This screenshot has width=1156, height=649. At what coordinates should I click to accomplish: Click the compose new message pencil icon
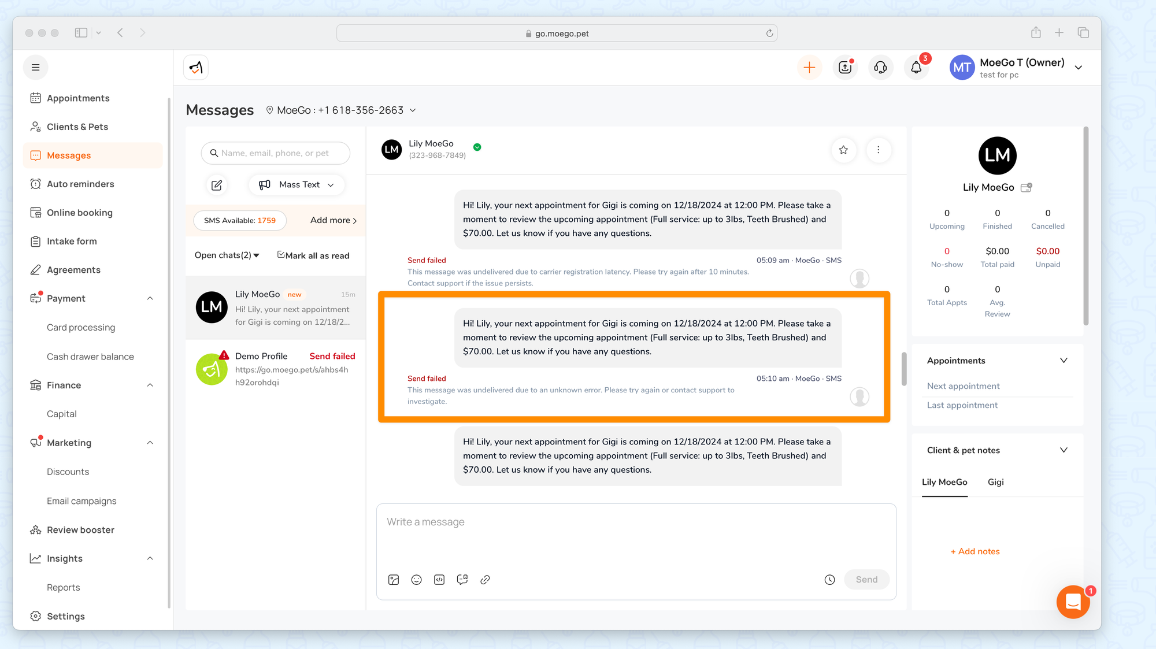pyautogui.click(x=217, y=185)
